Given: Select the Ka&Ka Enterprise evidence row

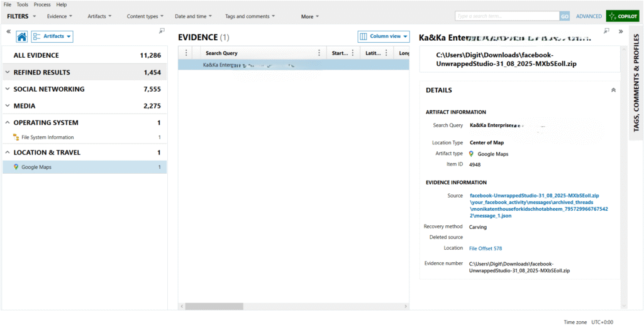Looking at the screenshot, I should click(x=294, y=65).
